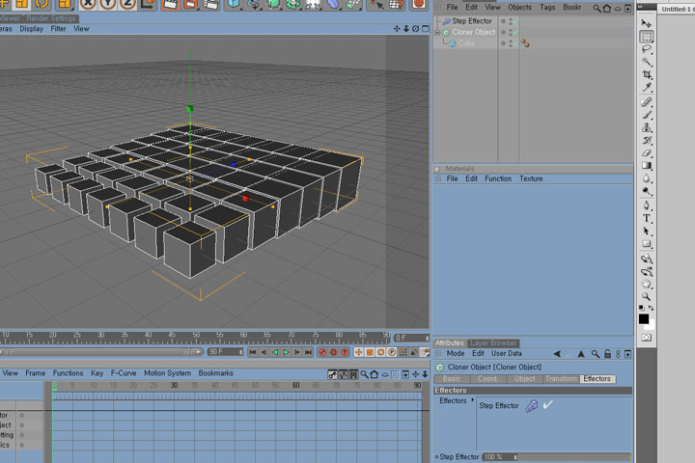The image size is (695, 463).
Task: Select the Photoshop Magic Wand tool
Action: [647, 62]
